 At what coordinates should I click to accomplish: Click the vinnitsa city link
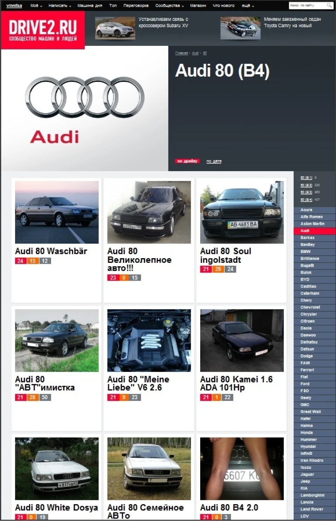click(x=14, y=6)
